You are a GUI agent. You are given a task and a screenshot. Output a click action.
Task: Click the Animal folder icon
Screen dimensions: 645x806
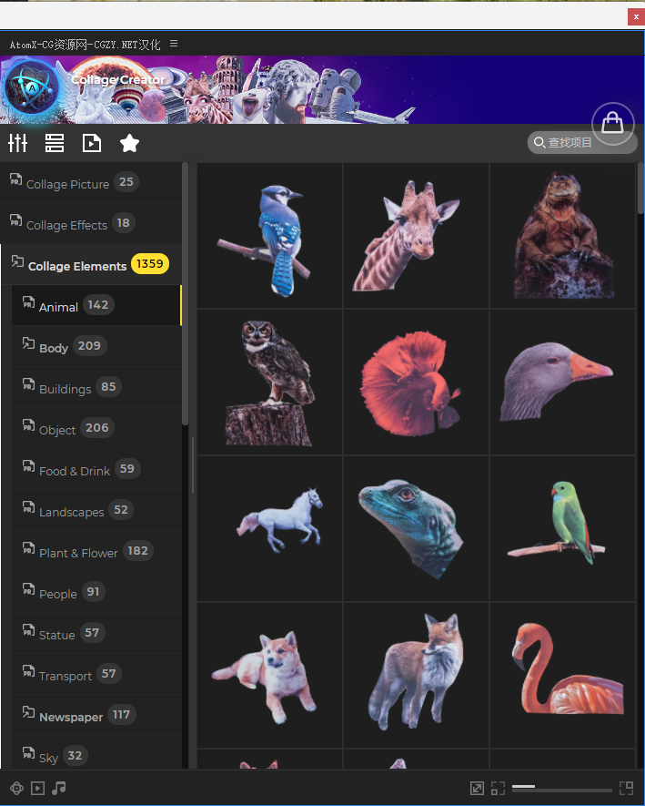point(29,302)
